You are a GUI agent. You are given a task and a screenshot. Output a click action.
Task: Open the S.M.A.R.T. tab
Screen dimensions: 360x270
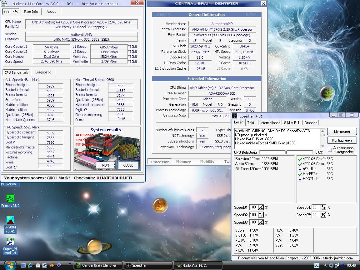point(292,123)
